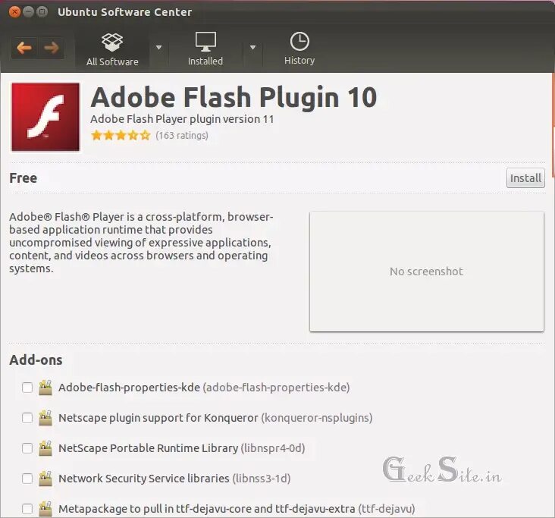Viewport: 555px width, 518px height.
Task: Check Netscape plugin support for Konqueror
Action: point(27,418)
